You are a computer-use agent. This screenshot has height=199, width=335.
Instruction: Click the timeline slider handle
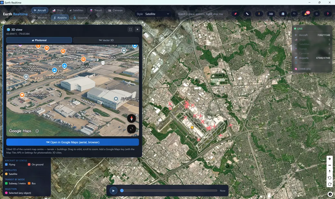pyautogui.click(x=122, y=190)
